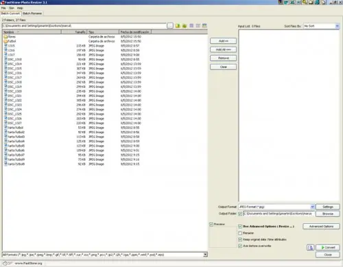This screenshot has height=267, width=343.
Task: Open the Sort Files By dropdown
Action: [x=337, y=26]
